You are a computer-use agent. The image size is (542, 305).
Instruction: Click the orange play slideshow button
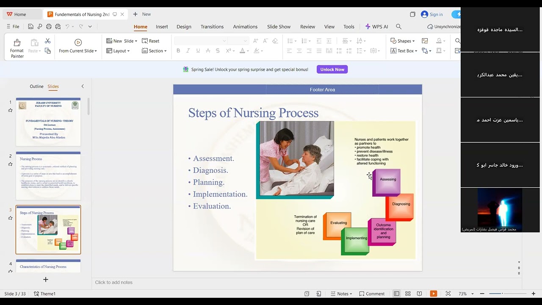pyautogui.click(x=434, y=294)
